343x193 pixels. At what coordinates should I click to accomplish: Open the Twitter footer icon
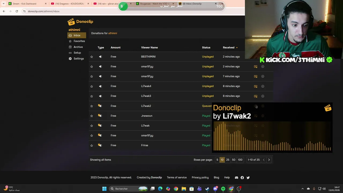[248, 177]
